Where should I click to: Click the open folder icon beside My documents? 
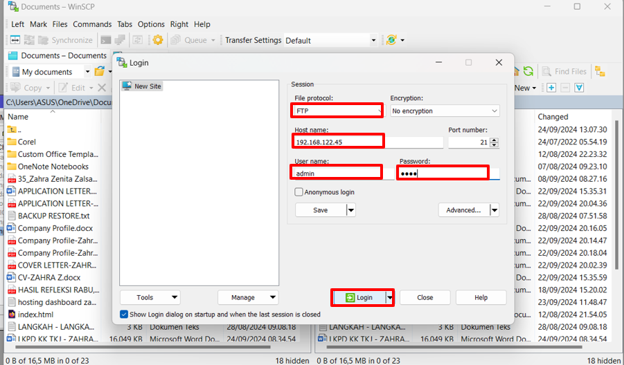pos(100,71)
